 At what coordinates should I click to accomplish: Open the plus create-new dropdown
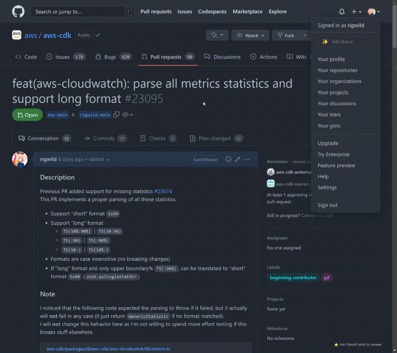[356, 11]
